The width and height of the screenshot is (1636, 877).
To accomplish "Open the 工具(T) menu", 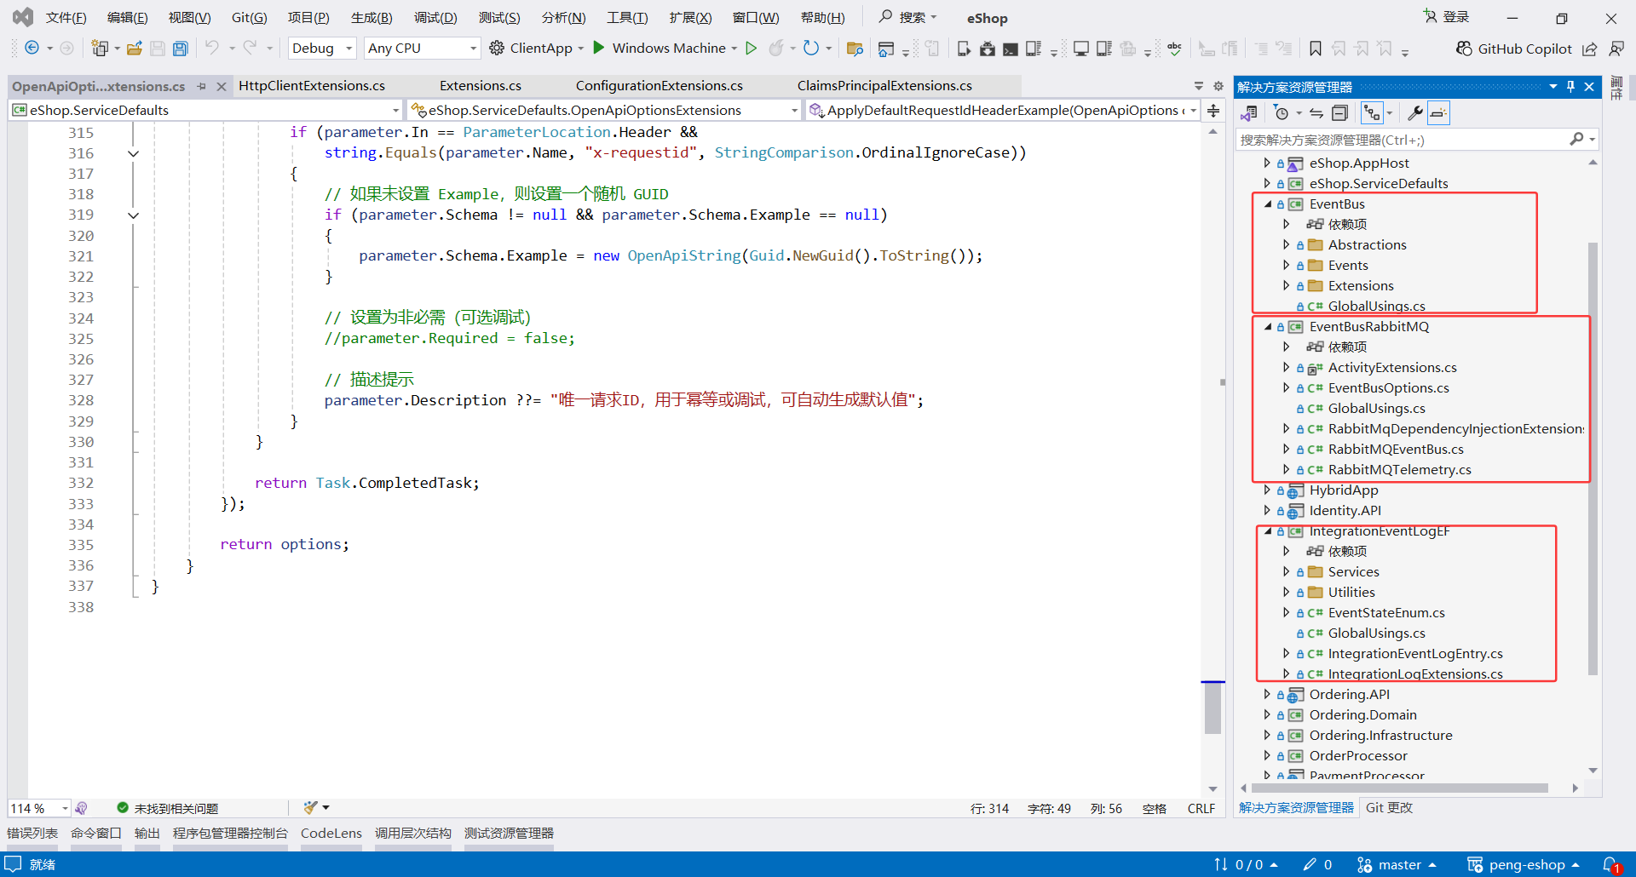I will (627, 18).
